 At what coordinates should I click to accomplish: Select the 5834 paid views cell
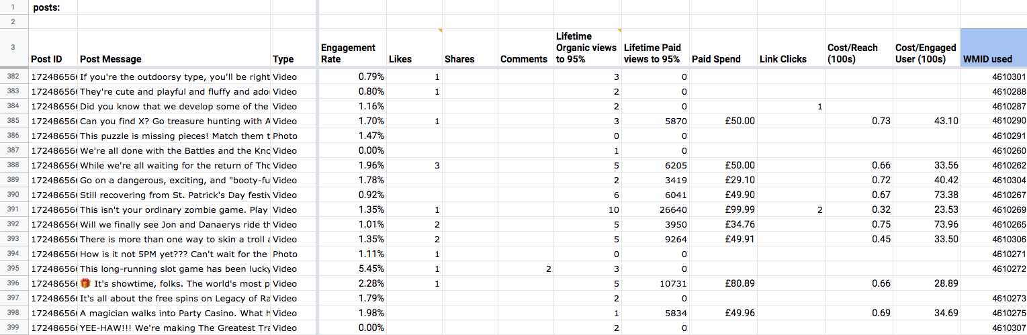click(x=656, y=314)
